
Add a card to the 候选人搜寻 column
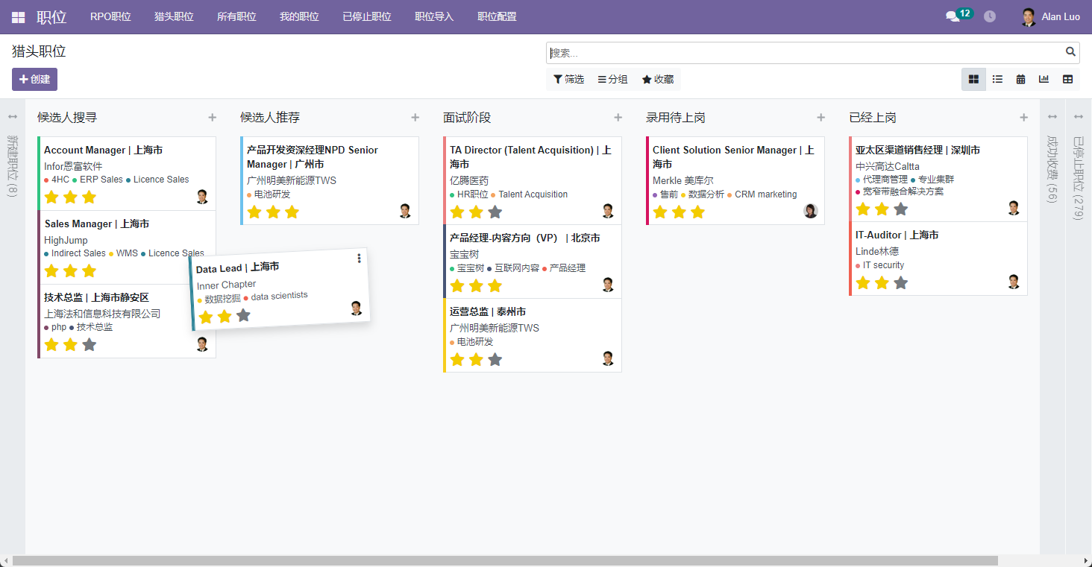212,118
